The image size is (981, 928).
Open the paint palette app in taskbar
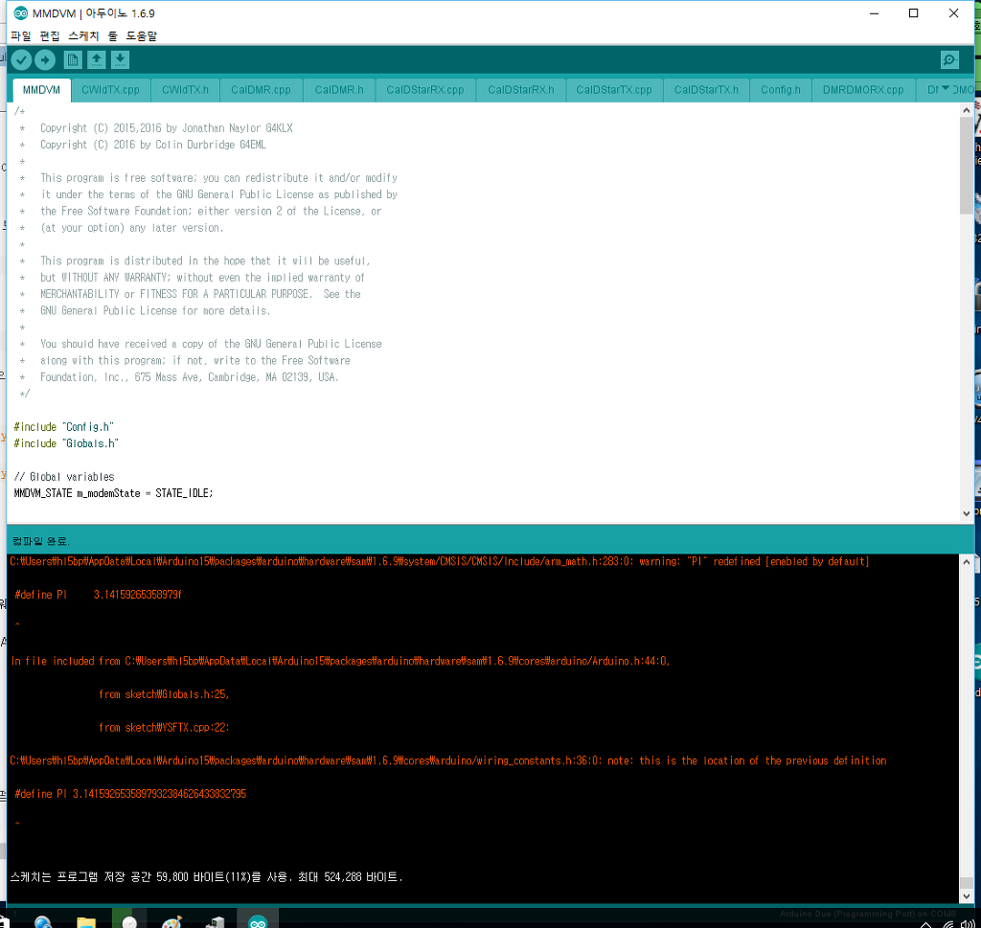click(171, 918)
